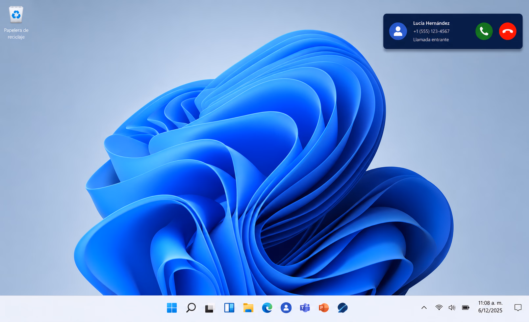Open the dark blue feather app icon

(342, 308)
